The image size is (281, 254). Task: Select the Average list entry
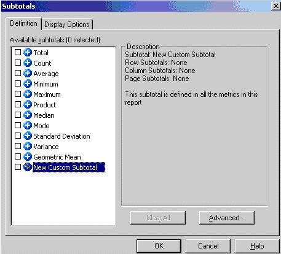[x=46, y=74]
